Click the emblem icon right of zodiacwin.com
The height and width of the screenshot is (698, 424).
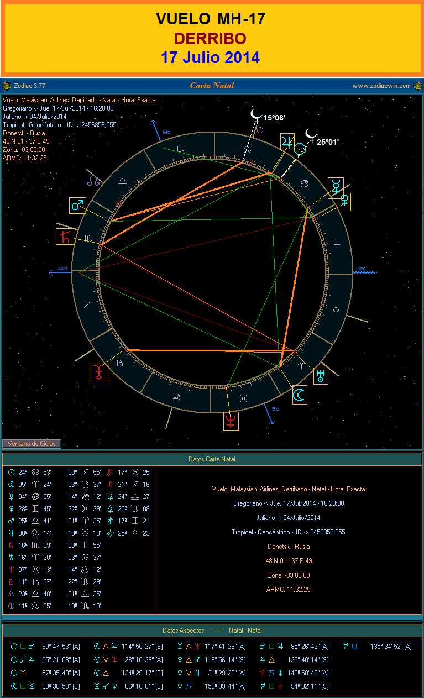point(417,86)
